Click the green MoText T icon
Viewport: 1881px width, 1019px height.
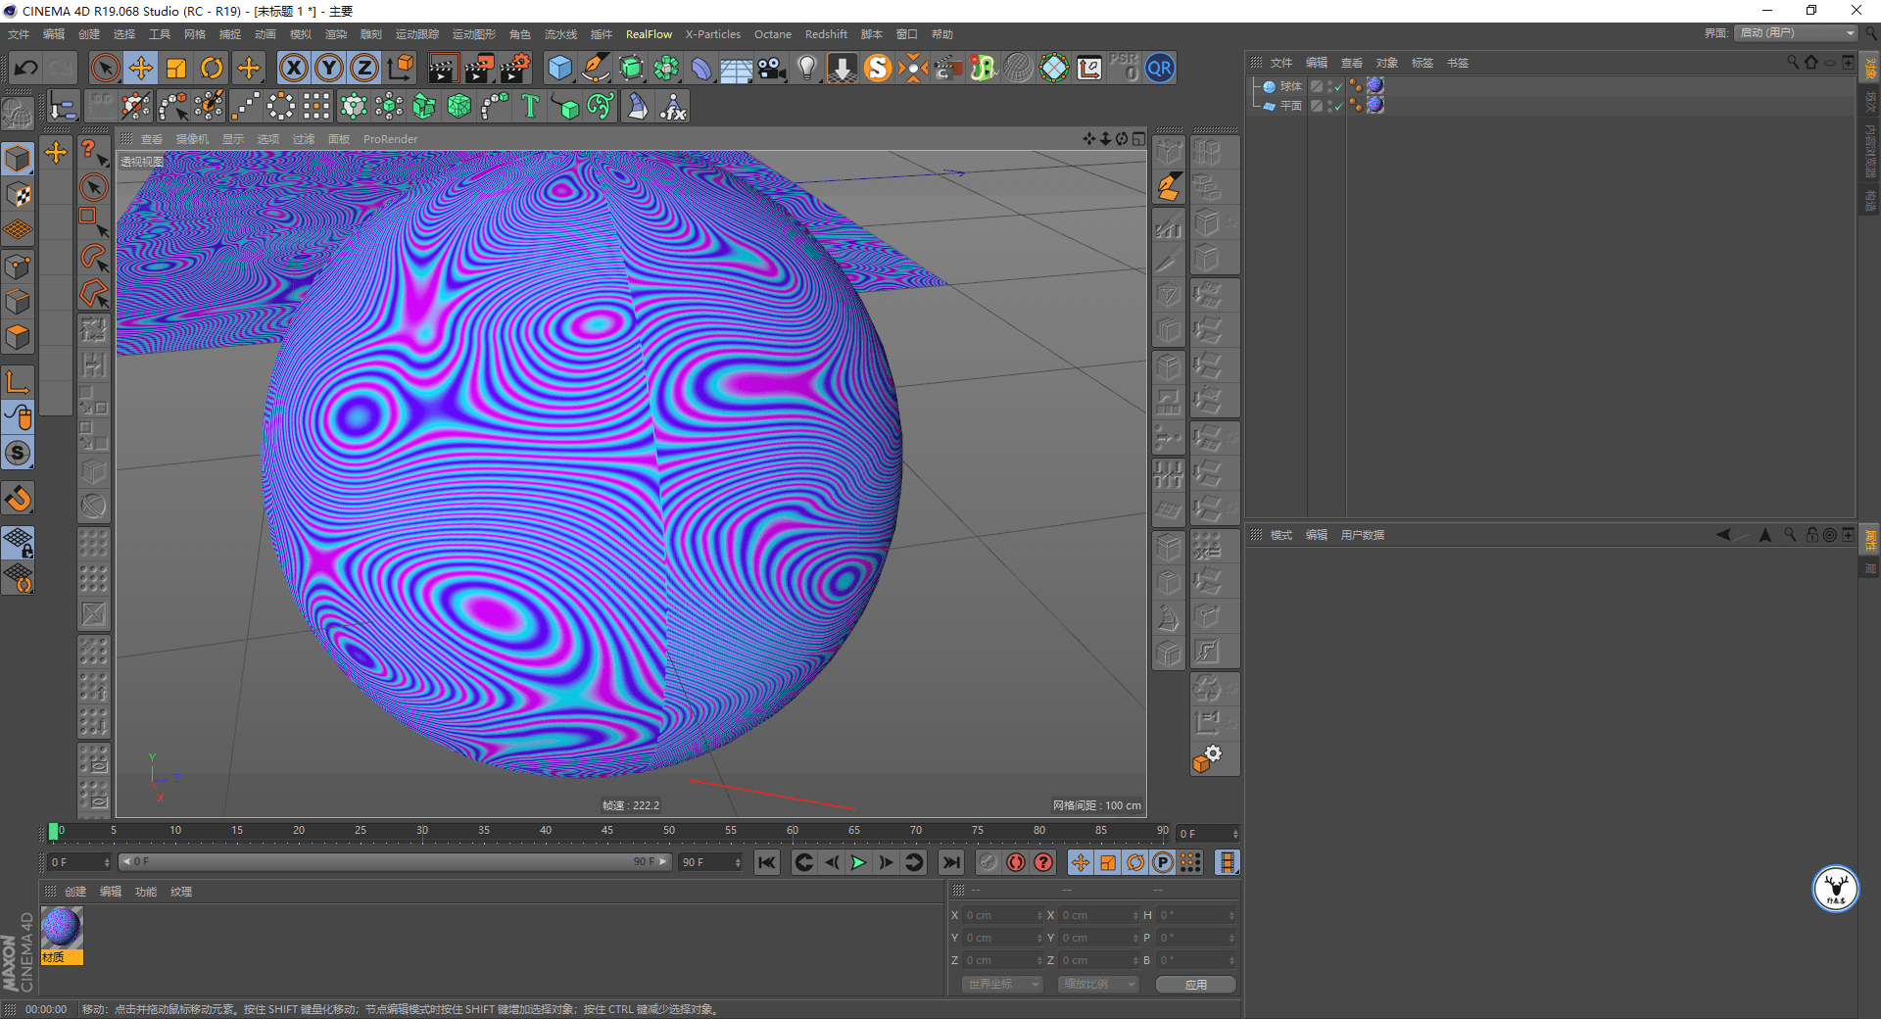point(530,106)
